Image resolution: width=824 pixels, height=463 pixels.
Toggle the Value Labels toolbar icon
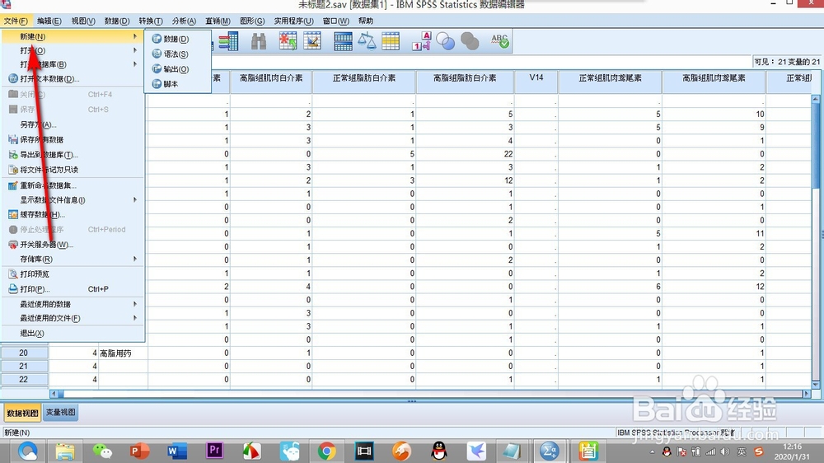[x=421, y=41]
